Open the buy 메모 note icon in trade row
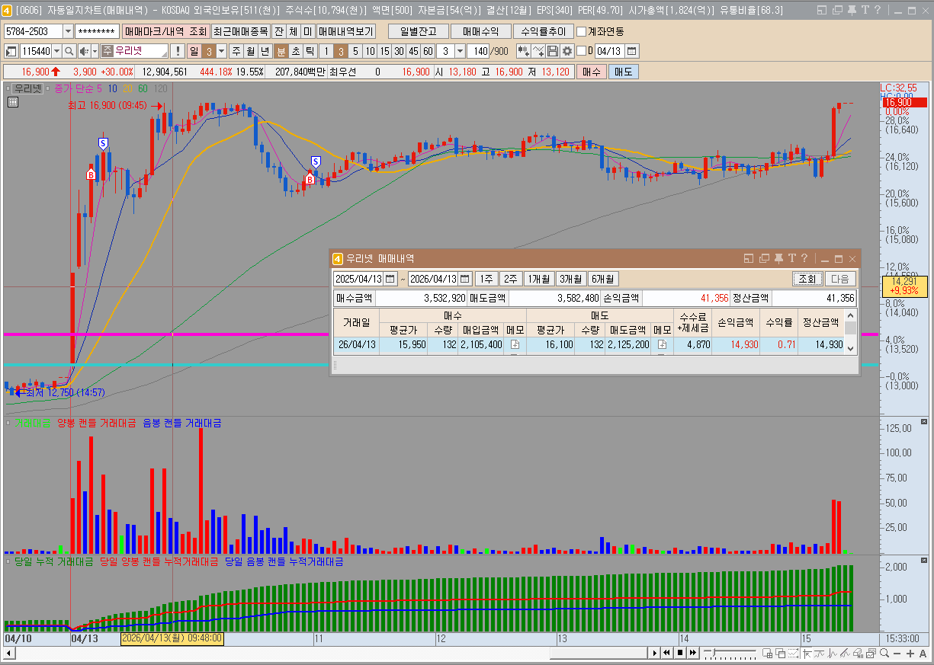The height and width of the screenshot is (665, 934). [x=515, y=345]
